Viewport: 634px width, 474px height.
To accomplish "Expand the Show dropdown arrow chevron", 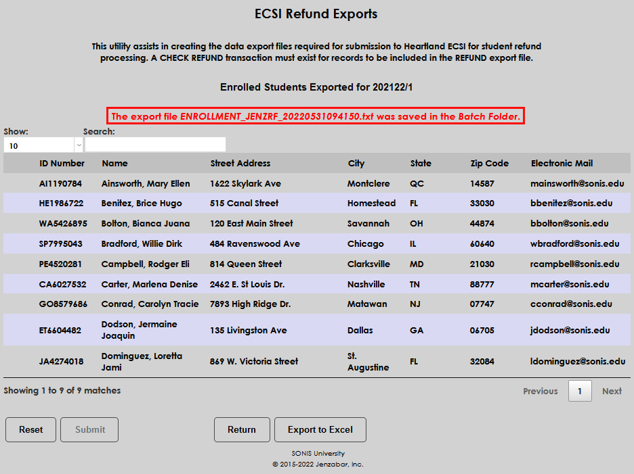I will point(79,144).
